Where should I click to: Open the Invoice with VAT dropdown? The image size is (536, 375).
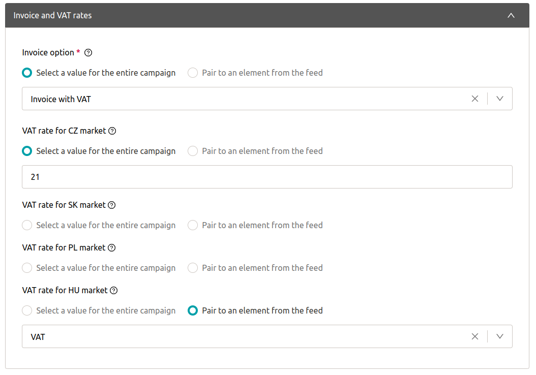point(500,99)
